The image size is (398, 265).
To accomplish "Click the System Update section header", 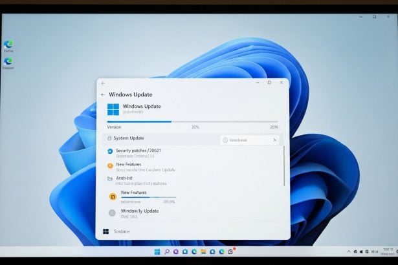I will click(x=129, y=138).
